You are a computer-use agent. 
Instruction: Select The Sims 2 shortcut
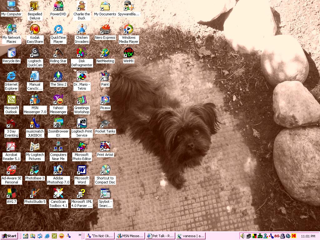point(58,79)
